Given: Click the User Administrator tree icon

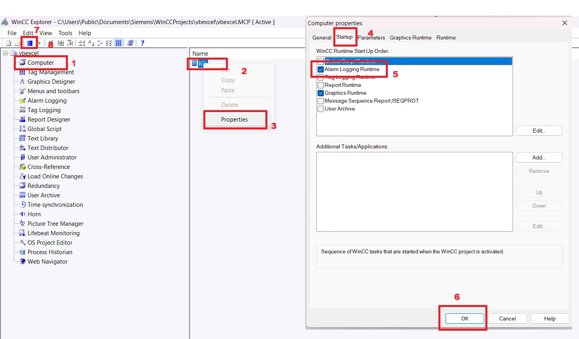Looking at the screenshot, I should coord(23,157).
